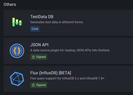Image resolution: width=133 pixels, height=95 pixels.
Task: Click the word Signed in JSON API badge
Action: click(41, 57)
